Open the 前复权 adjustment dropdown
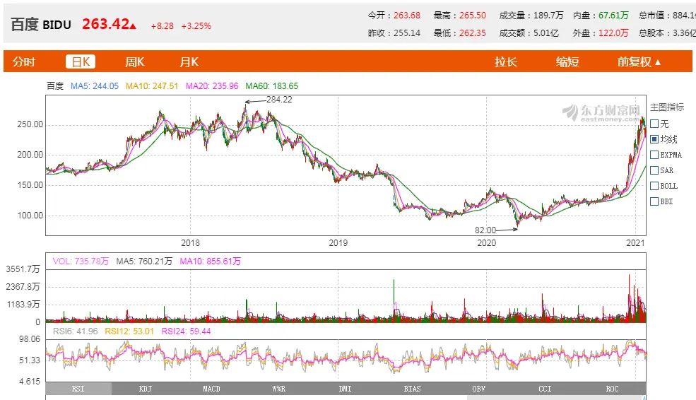The height and width of the screenshot is (400, 696). pyautogui.click(x=639, y=61)
